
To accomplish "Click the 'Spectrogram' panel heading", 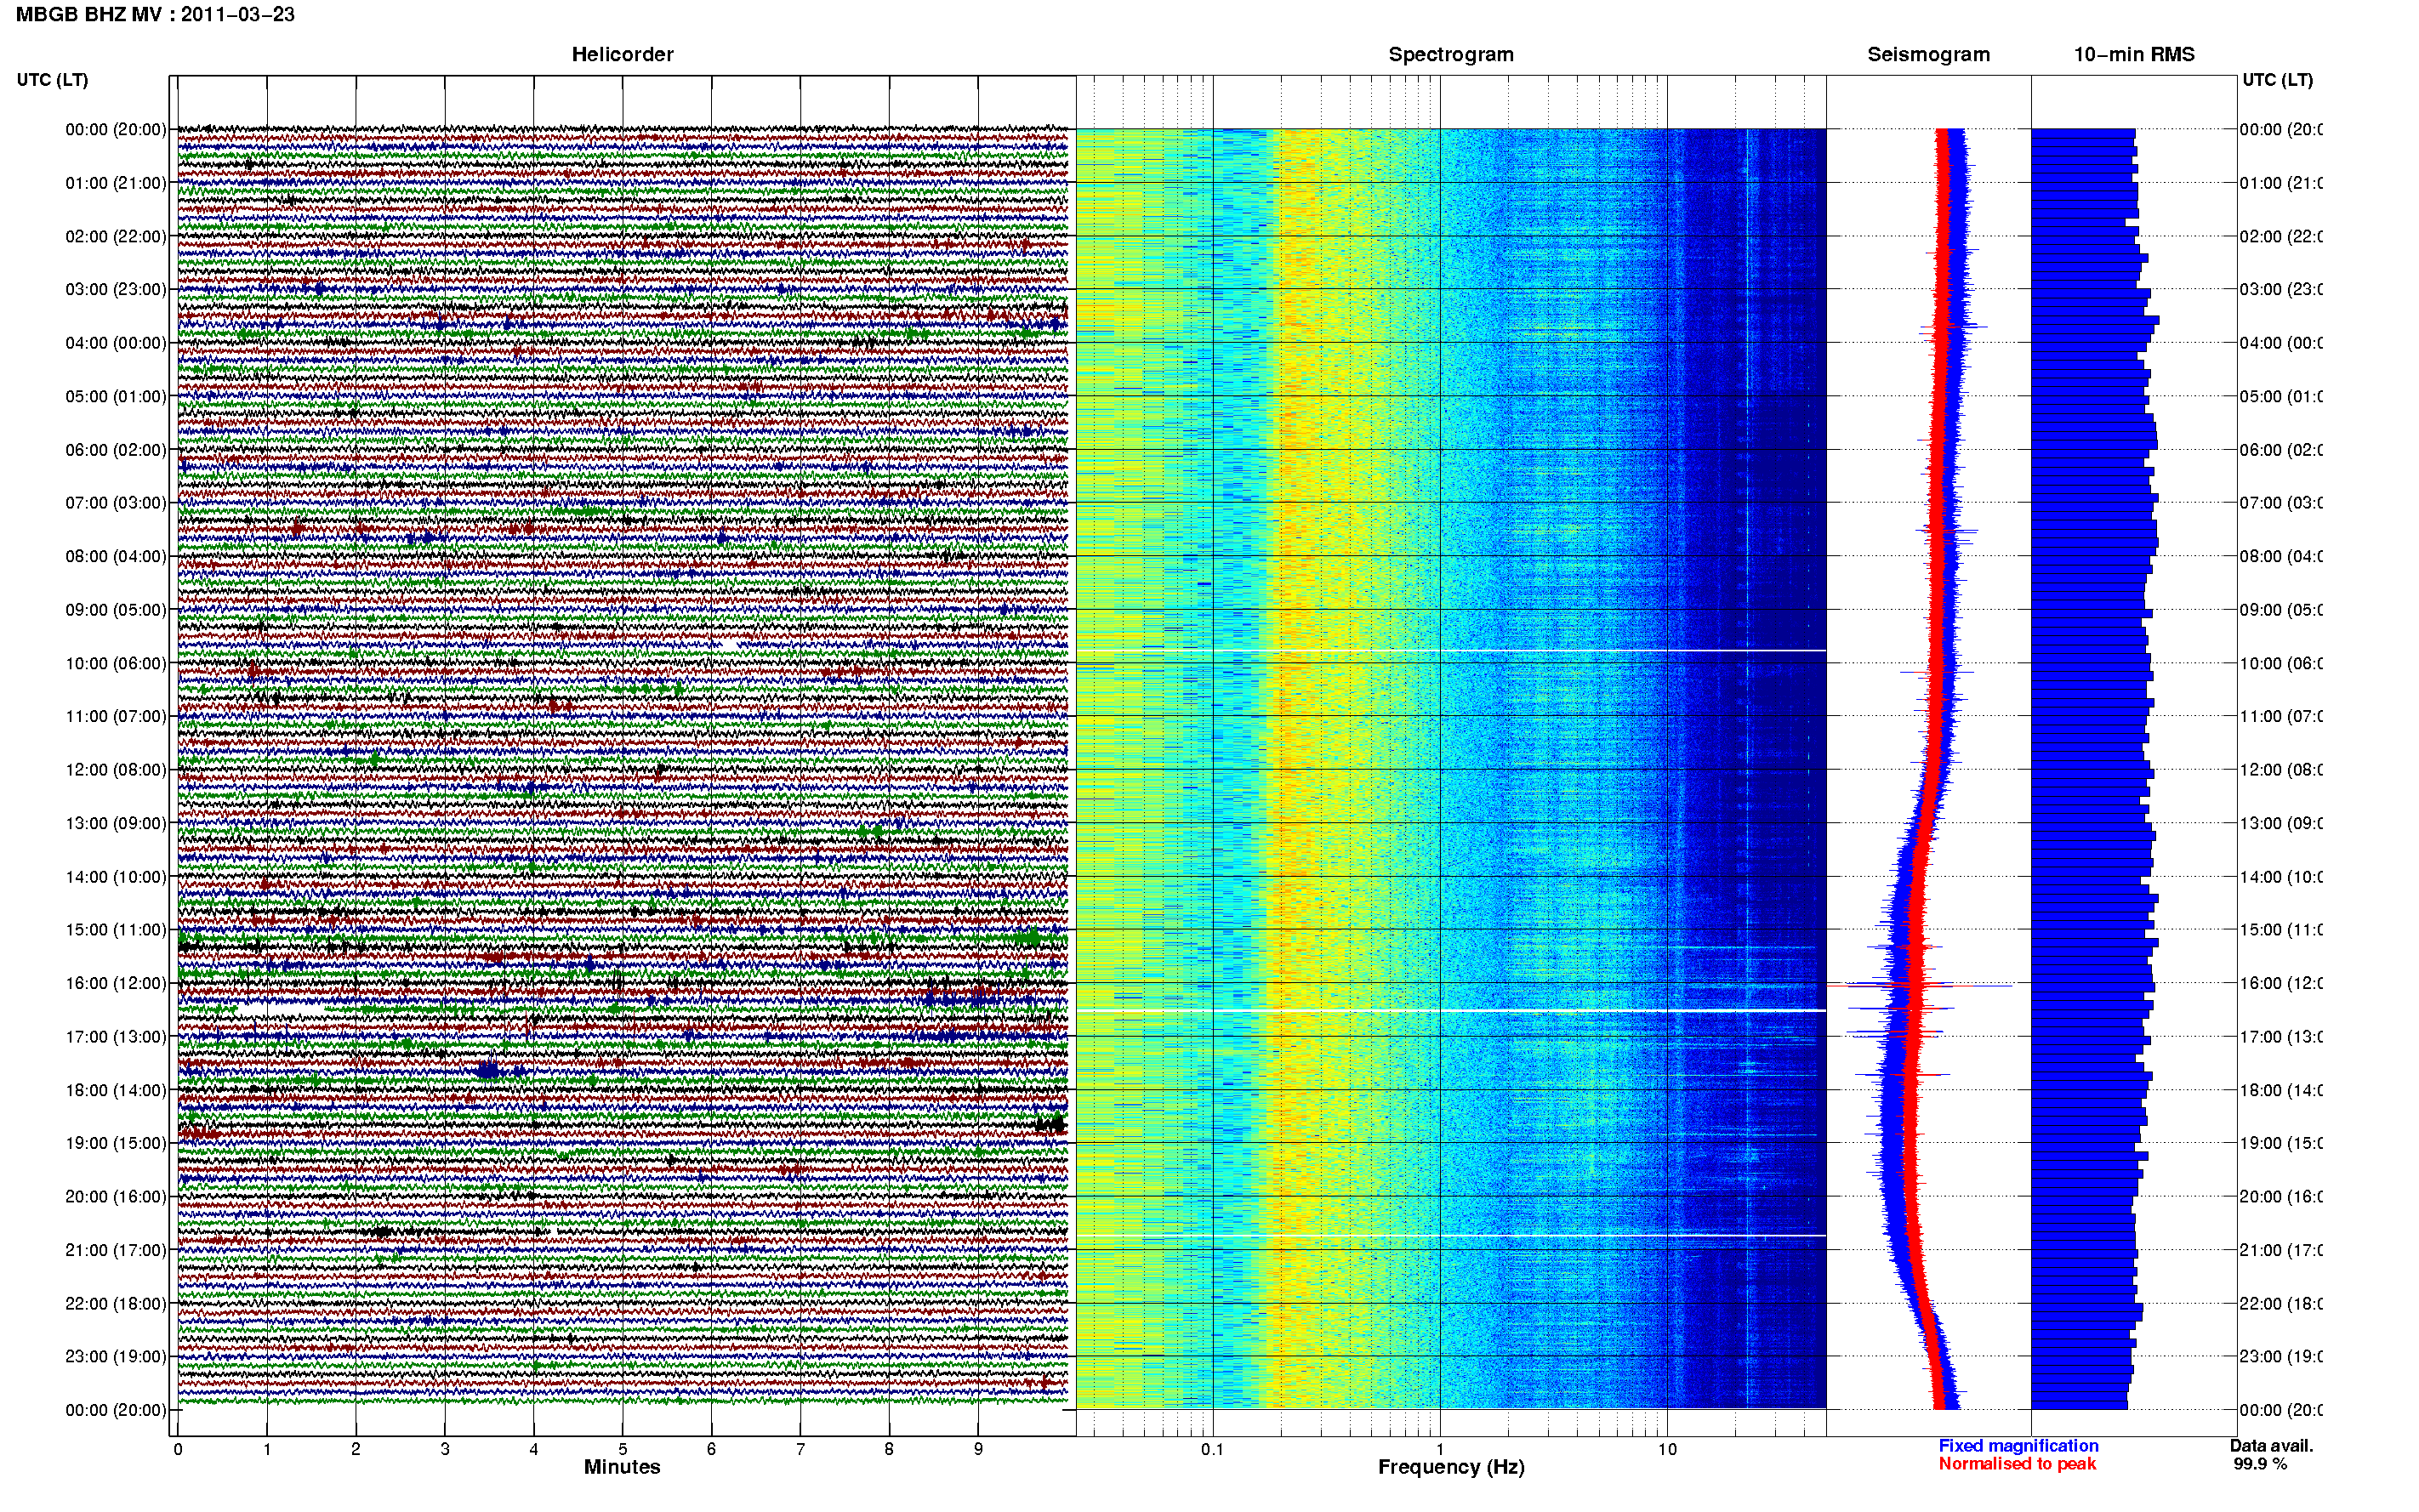I will click(x=1451, y=54).
